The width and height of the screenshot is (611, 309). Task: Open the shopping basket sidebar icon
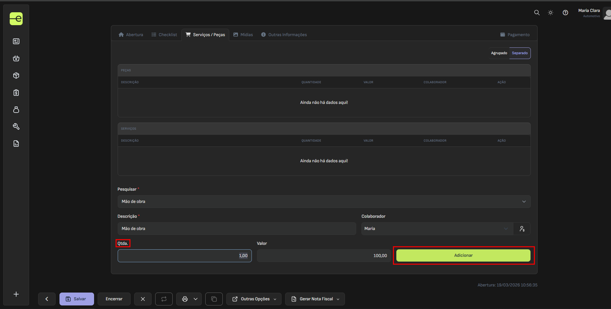pos(16,58)
